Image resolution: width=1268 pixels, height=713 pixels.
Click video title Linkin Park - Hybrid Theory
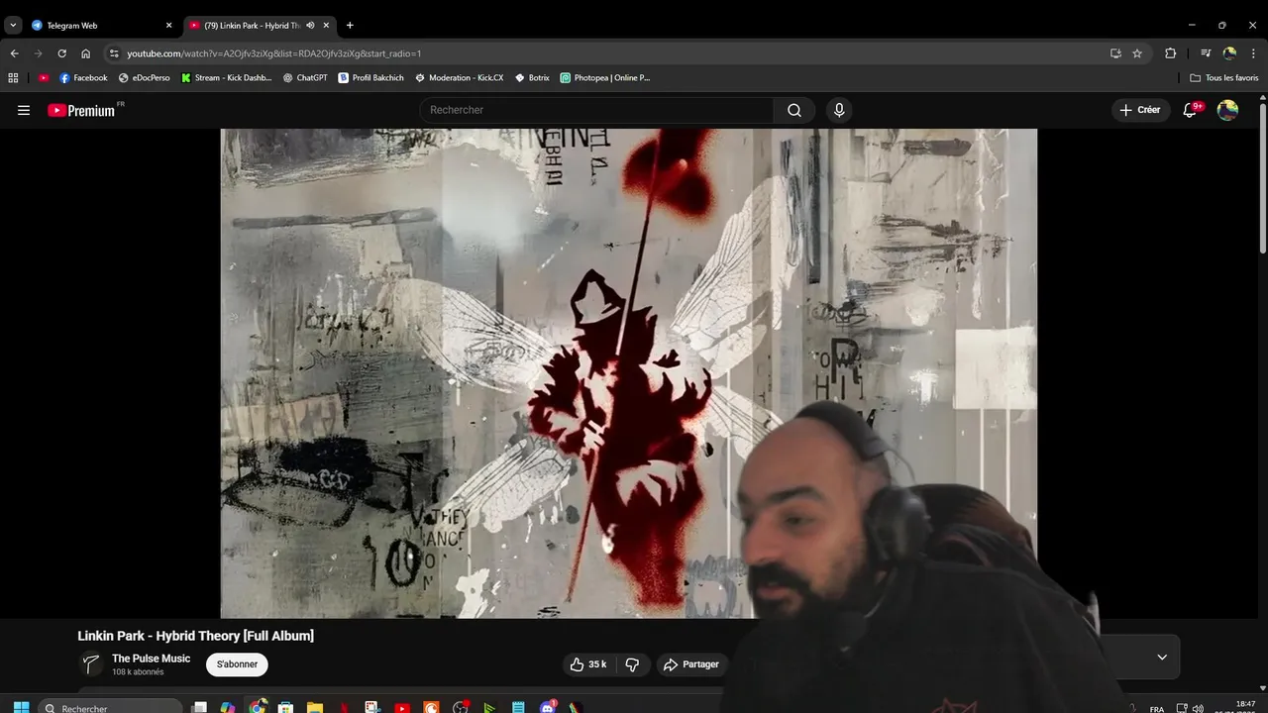[195, 636]
